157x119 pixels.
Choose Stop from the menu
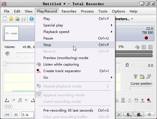point(75,45)
